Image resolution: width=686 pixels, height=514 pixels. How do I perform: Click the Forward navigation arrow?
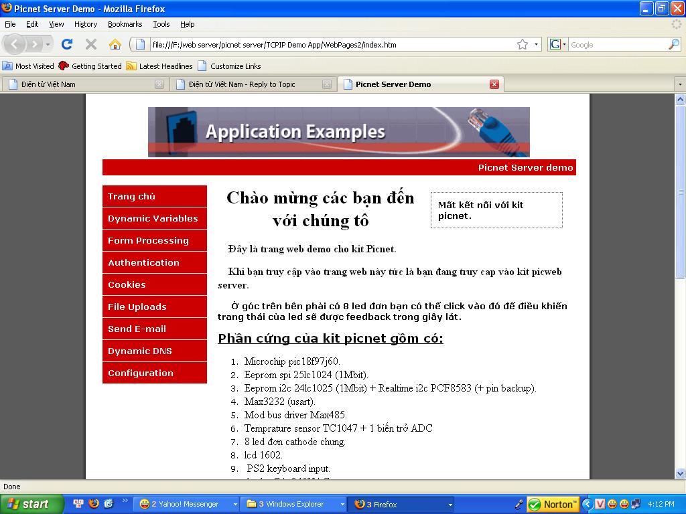[x=34, y=44]
